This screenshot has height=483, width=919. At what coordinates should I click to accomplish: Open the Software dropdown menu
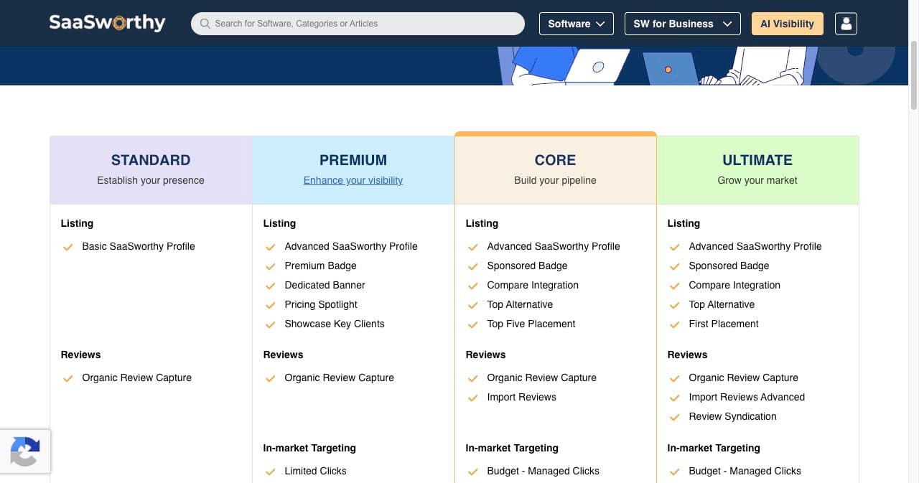point(577,24)
